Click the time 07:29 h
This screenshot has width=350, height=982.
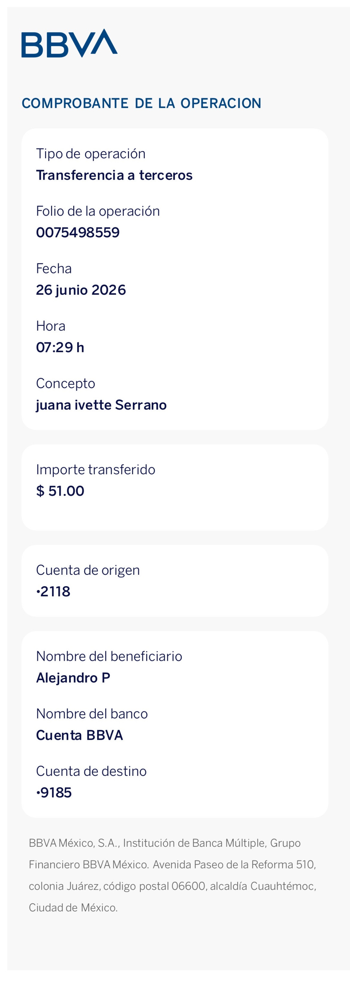(x=60, y=348)
